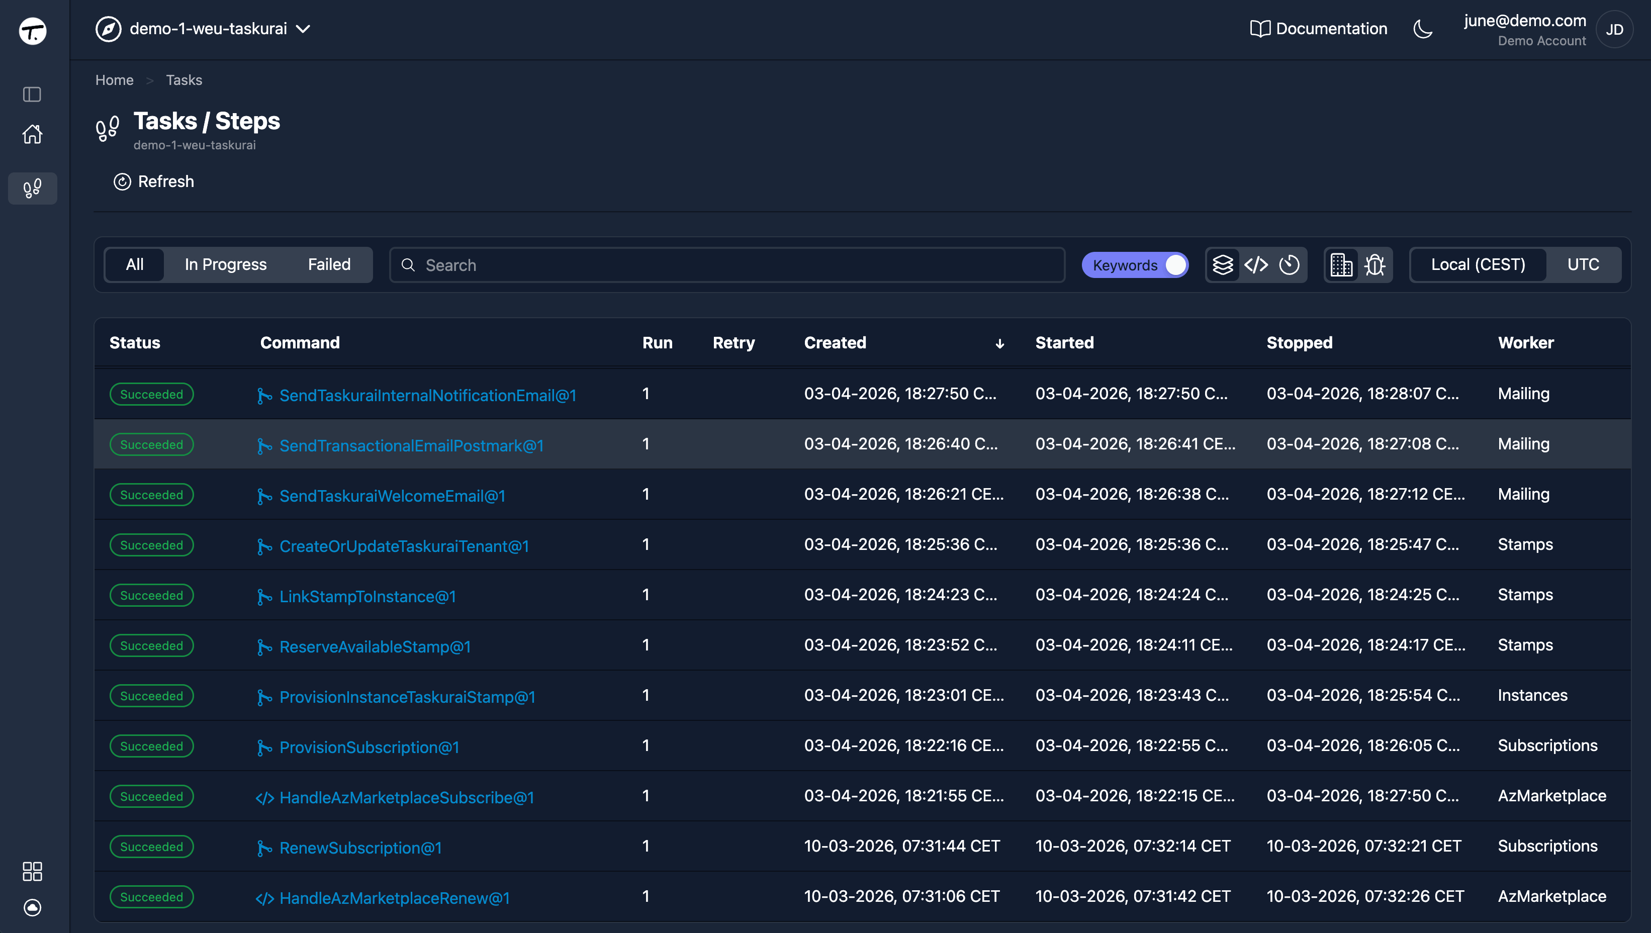The height and width of the screenshot is (933, 1651).
Task: Open the JD account avatar menu
Action: [x=1614, y=30]
